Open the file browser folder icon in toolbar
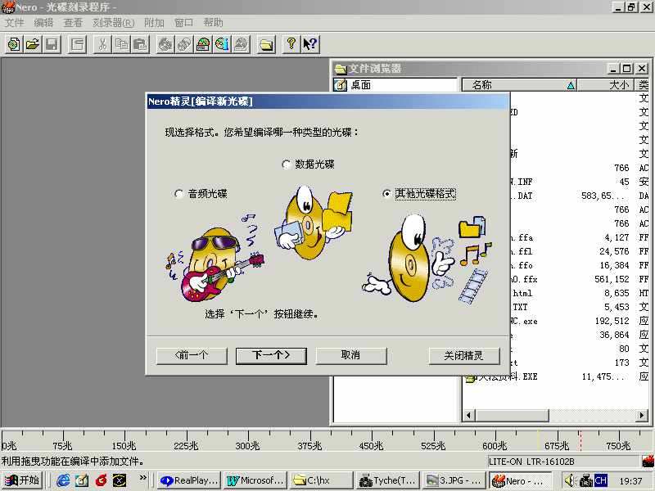The height and width of the screenshot is (491, 655). 266,44
